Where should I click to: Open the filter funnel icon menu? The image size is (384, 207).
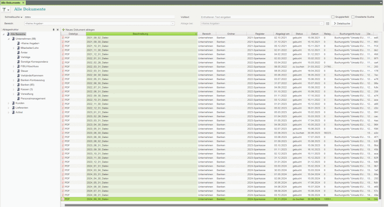[x=6, y=10]
